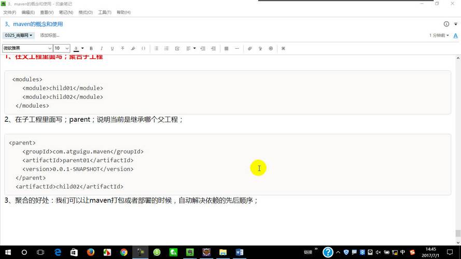The image size is (461, 259).
Task: Click the 添加标签 field
Action: 50,35
